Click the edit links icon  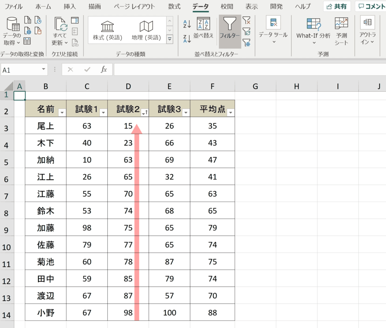(x=75, y=43)
